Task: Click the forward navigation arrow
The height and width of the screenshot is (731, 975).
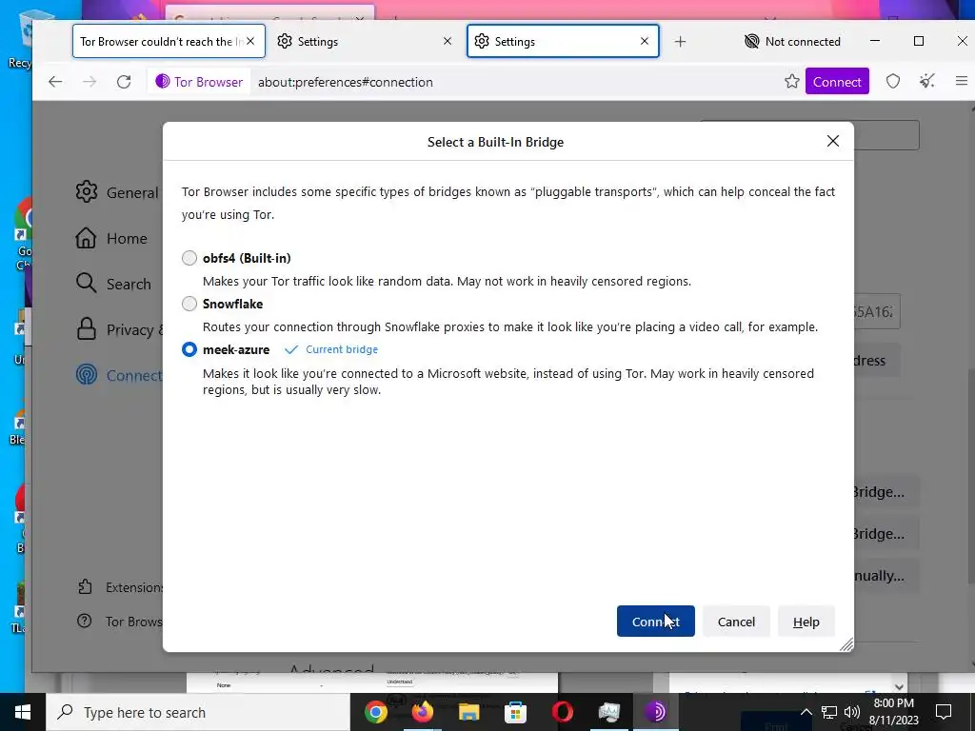Action: click(90, 82)
